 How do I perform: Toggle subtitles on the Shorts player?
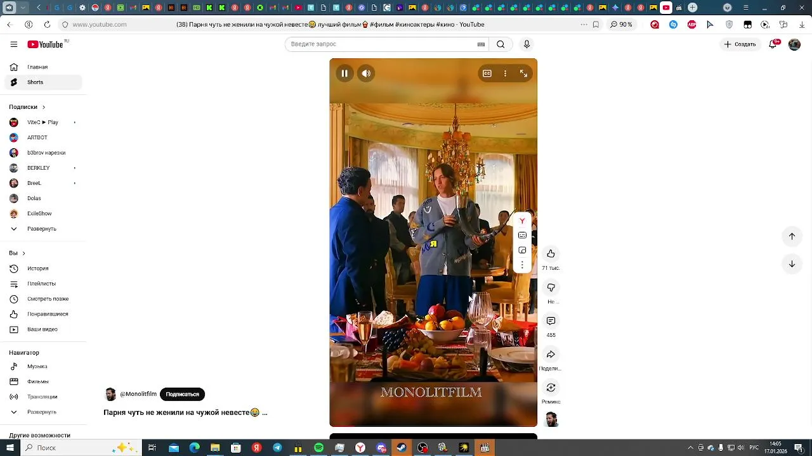487,73
